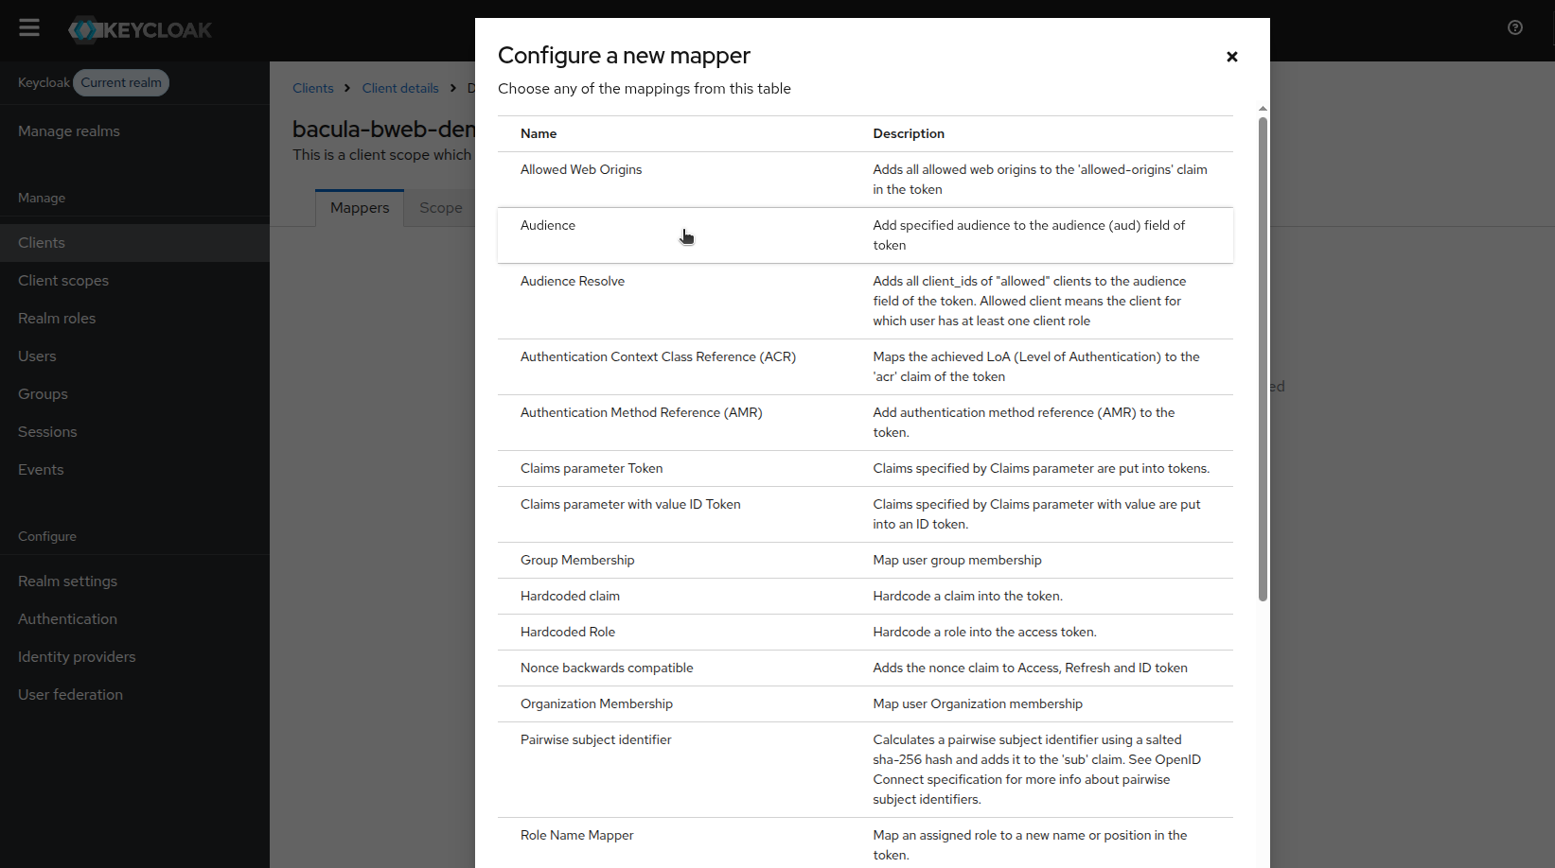
Task: Switch to the Mappers tab
Action: pyautogui.click(x=360, y=208)
